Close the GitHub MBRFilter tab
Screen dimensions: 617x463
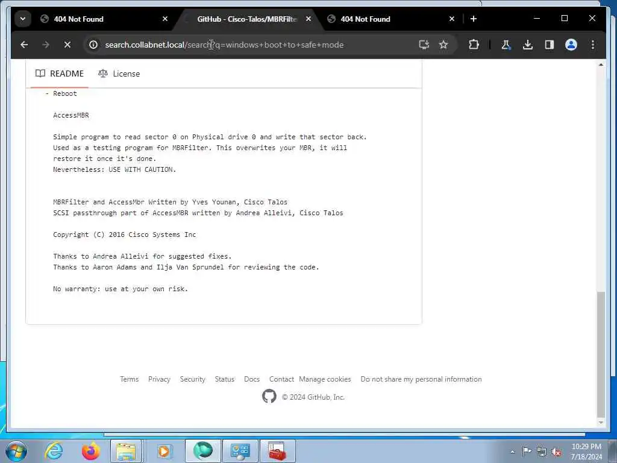(x=308, y=19)
